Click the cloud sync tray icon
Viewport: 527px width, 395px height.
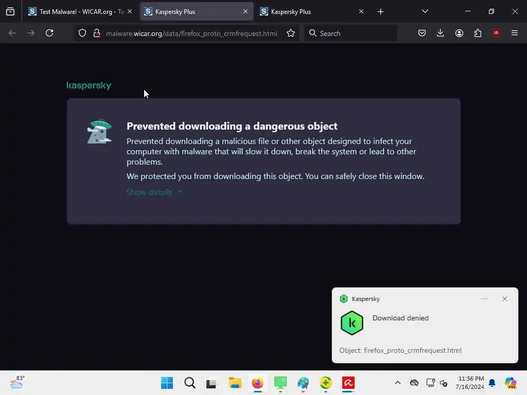click(414, 383)
